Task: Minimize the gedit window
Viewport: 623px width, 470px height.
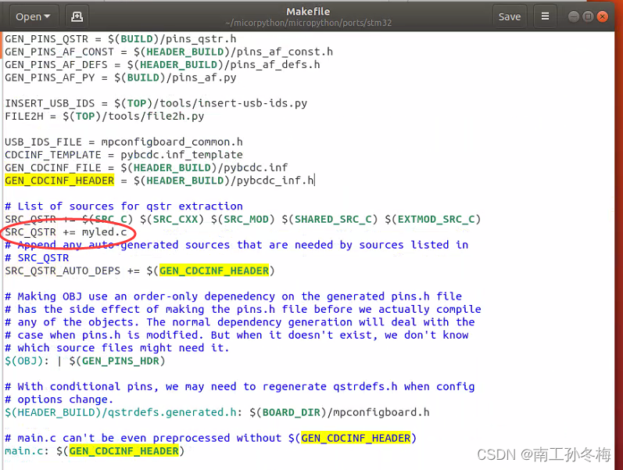Action: pos(573,16)
